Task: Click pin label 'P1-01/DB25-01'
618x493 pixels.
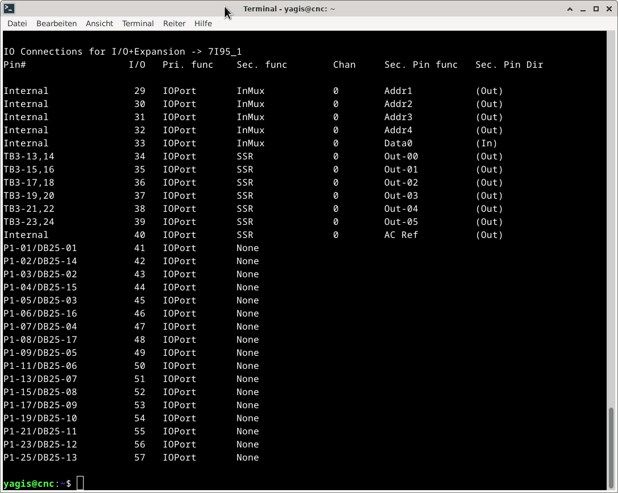Action: point(40,248)
